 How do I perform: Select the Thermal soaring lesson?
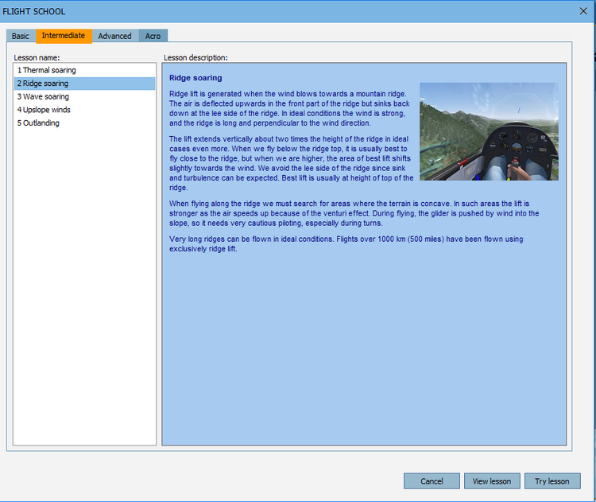pyautogui.click(x=84, y=71)
